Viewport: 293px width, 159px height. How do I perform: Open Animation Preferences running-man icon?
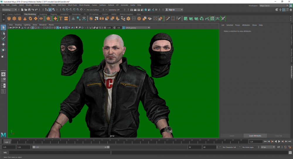coord(290,147)
